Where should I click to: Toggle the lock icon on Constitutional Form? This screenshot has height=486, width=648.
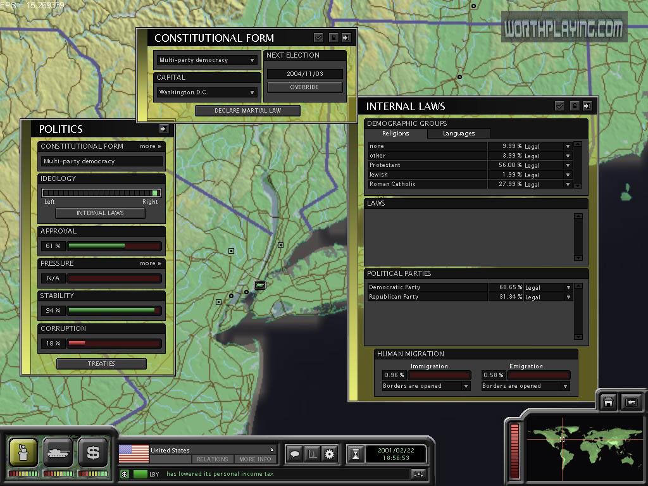pos(333,38)
